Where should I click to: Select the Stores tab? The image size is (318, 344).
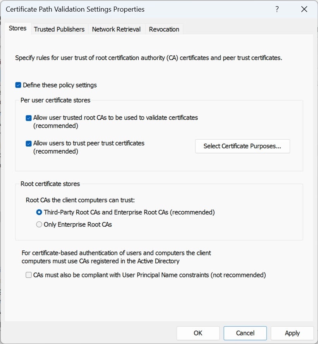[17, 29]
